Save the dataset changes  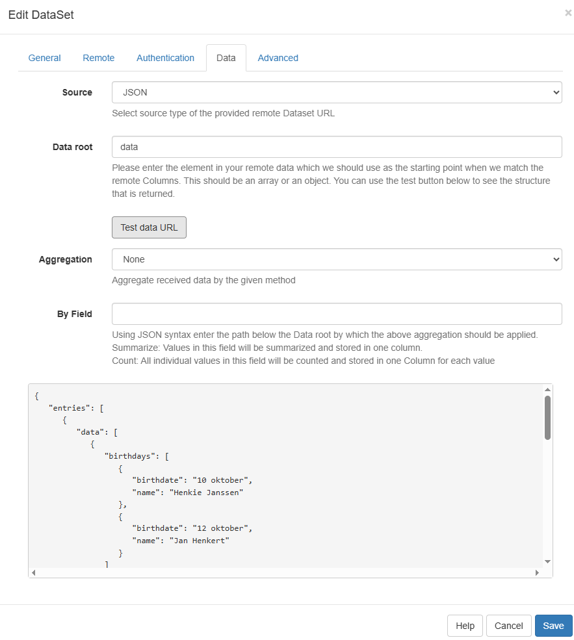(553, 626)
